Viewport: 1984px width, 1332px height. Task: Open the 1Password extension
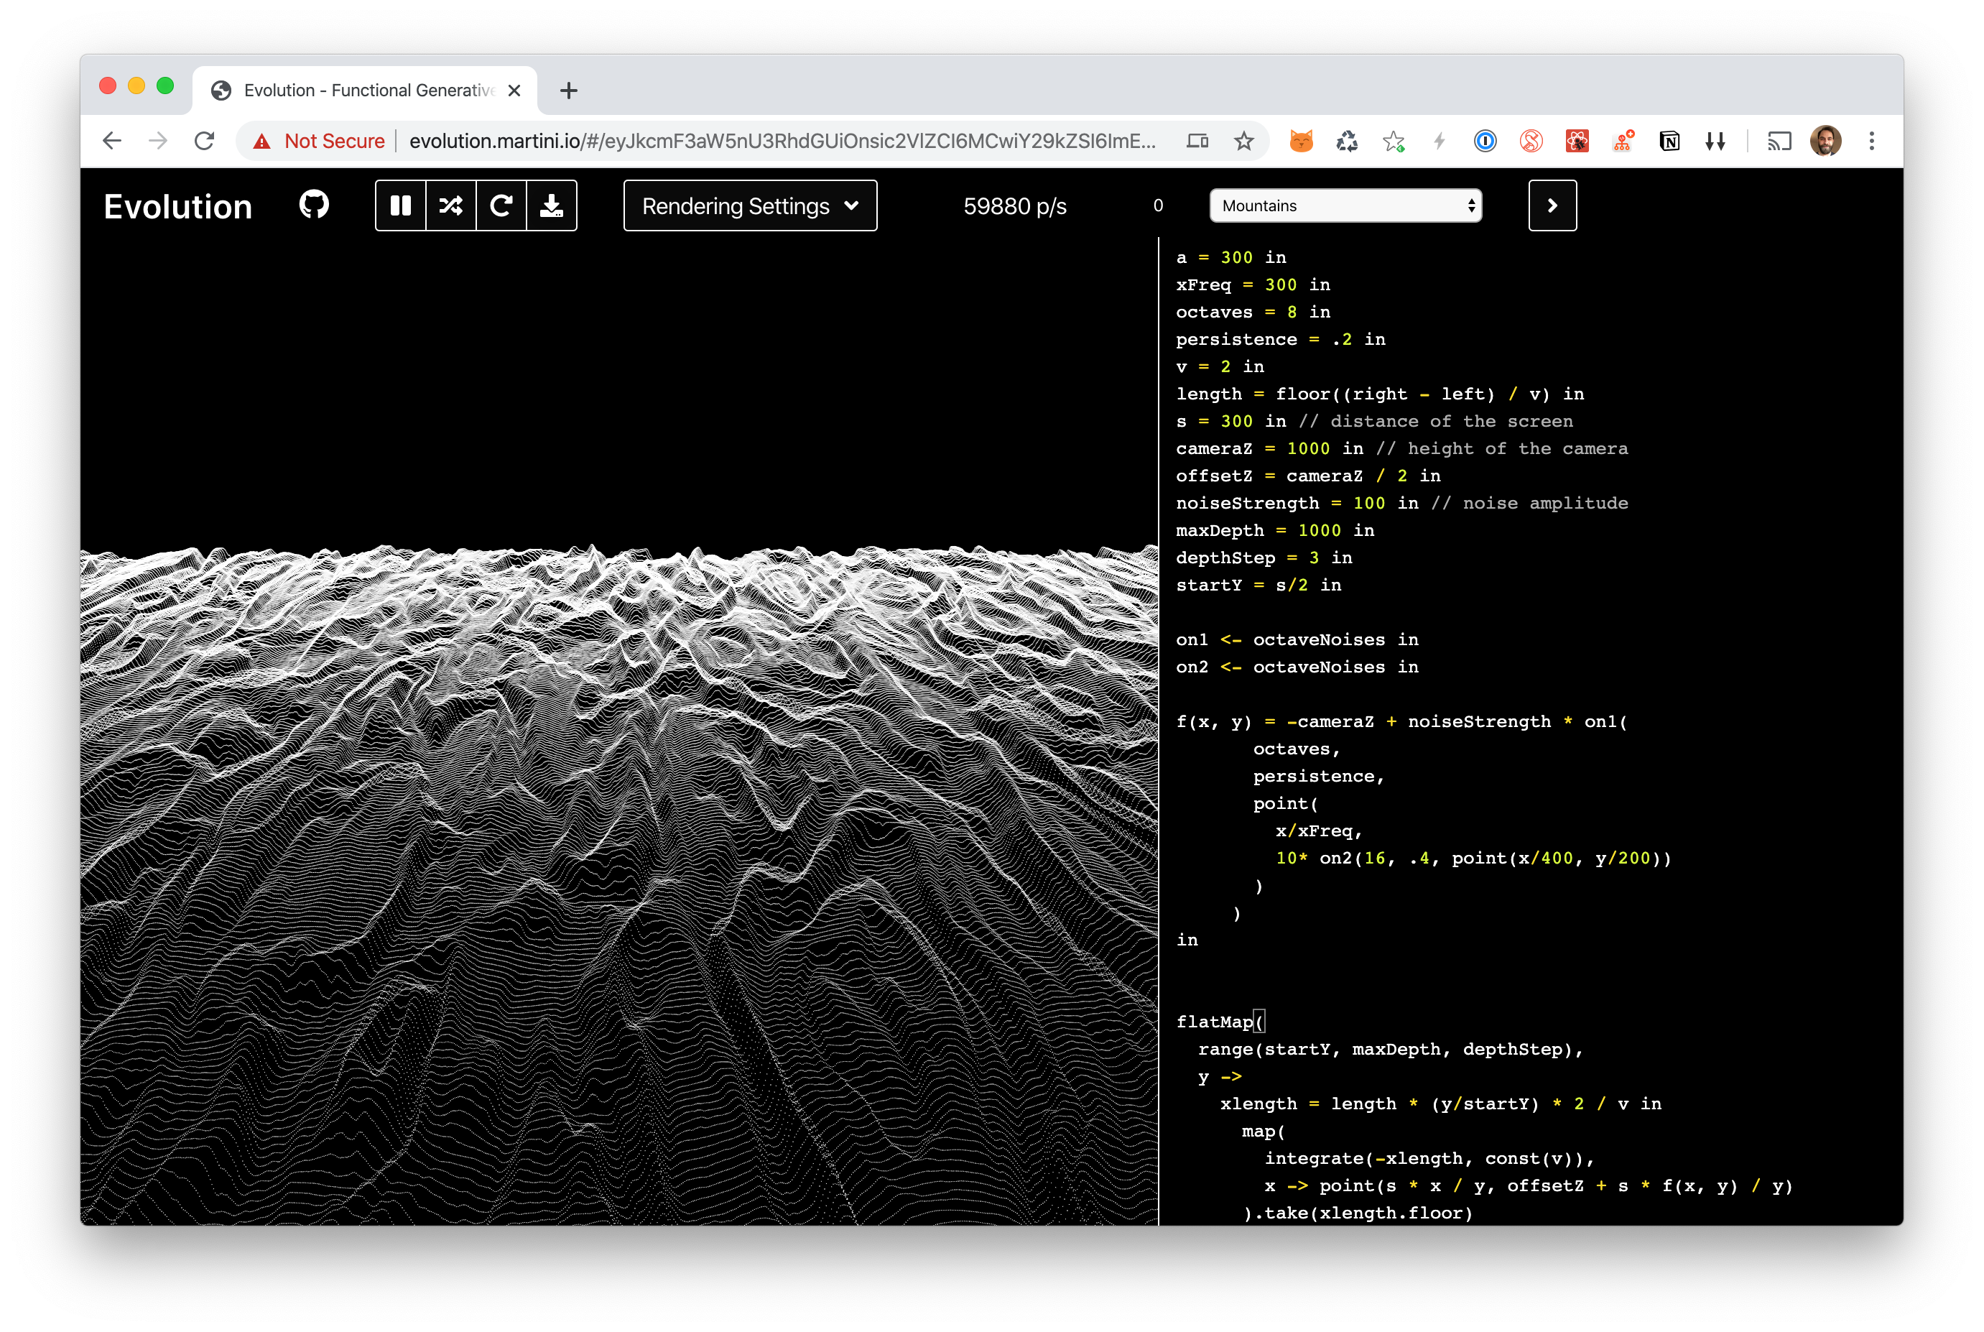[x=1485, y=141]
